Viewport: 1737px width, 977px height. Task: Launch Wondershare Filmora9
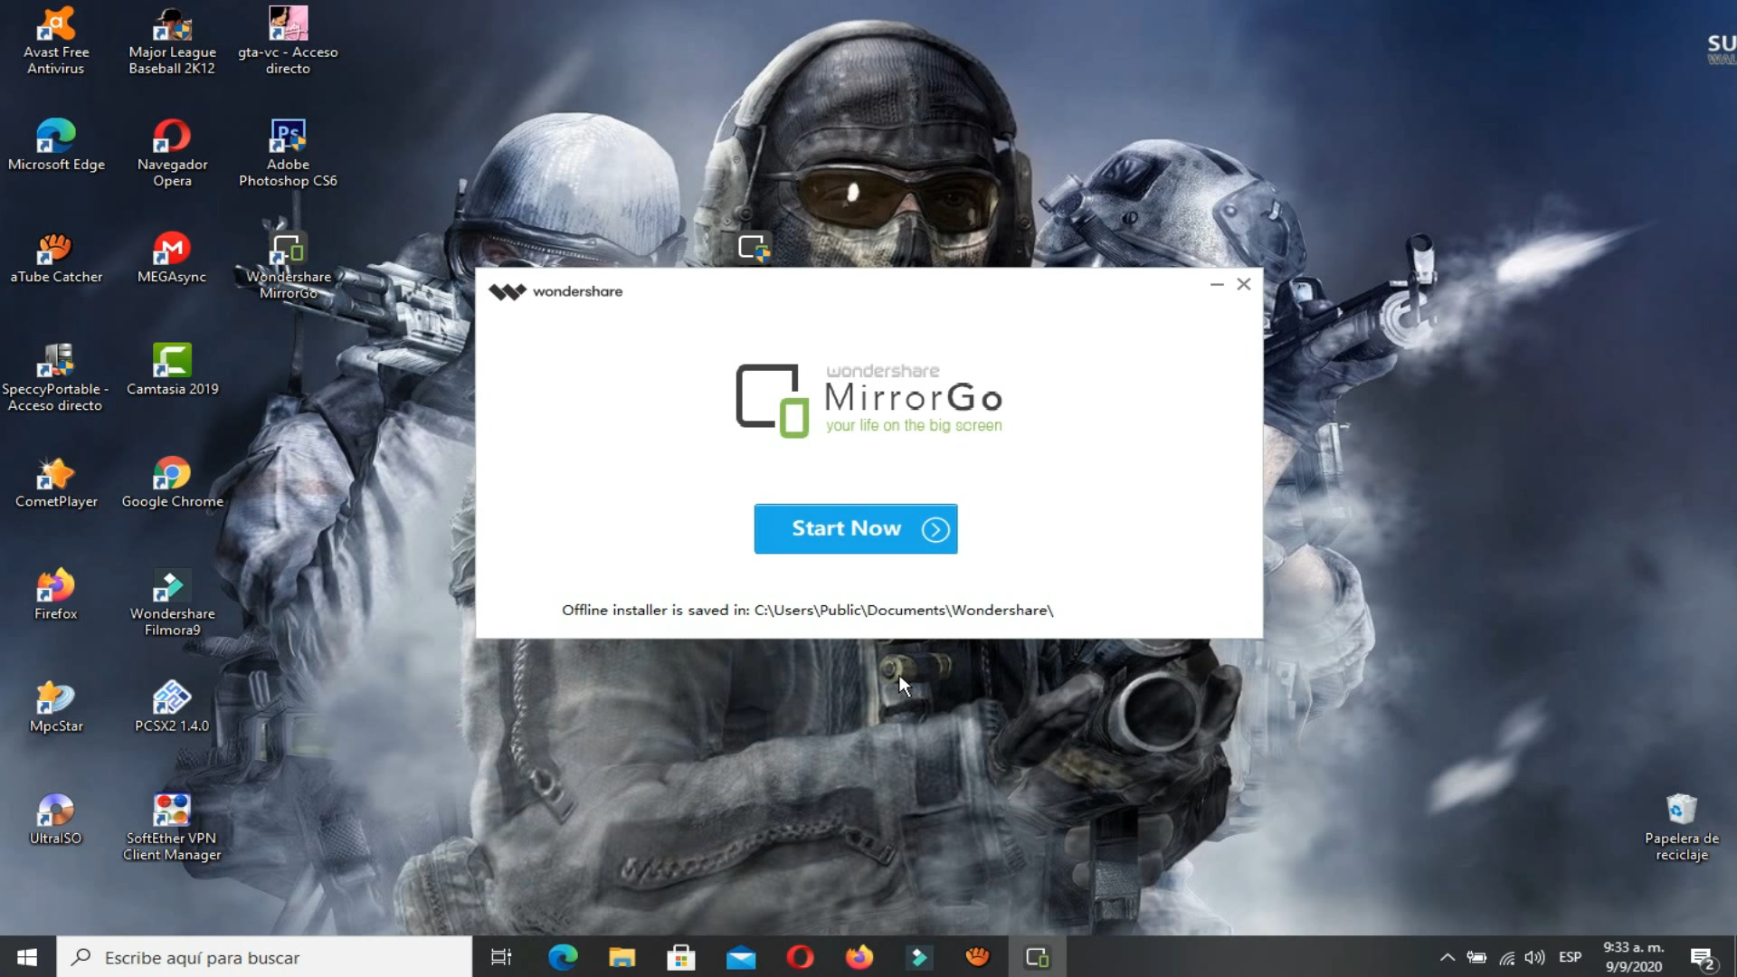tap(171, 588)
